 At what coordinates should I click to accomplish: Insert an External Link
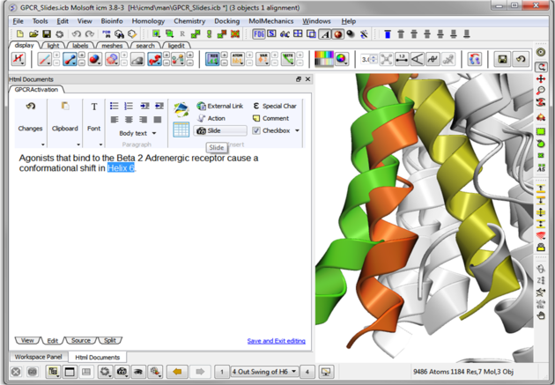tap(220, 106)
